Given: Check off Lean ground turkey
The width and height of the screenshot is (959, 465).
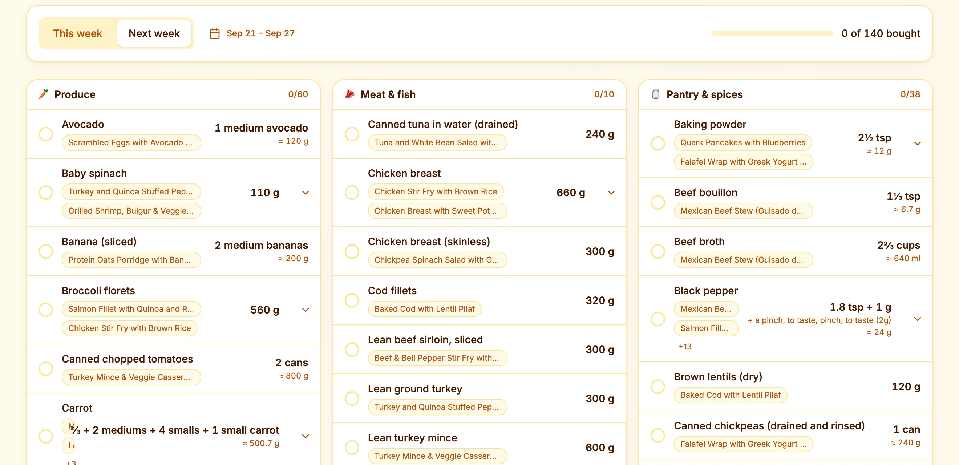Looking at the screenshot, I should point(352,399).
